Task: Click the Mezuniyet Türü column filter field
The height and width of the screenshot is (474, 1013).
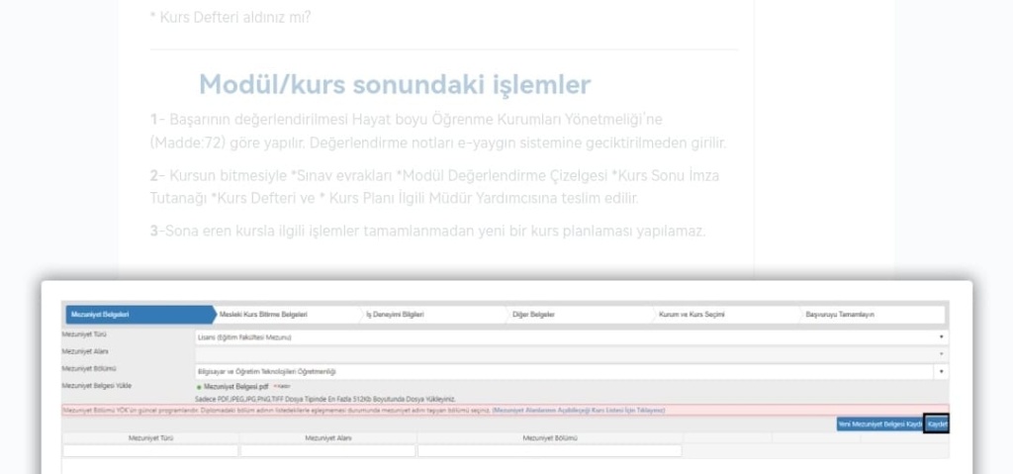Action: point(150,451)
